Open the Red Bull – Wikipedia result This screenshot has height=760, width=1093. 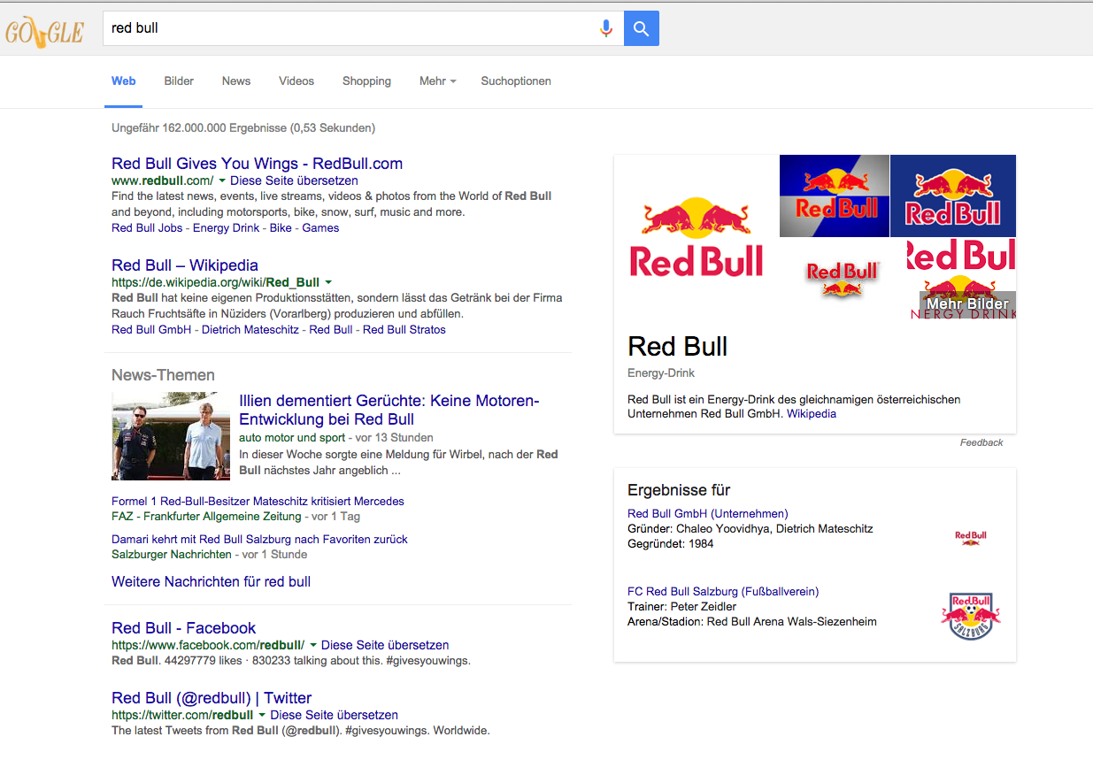185,265
